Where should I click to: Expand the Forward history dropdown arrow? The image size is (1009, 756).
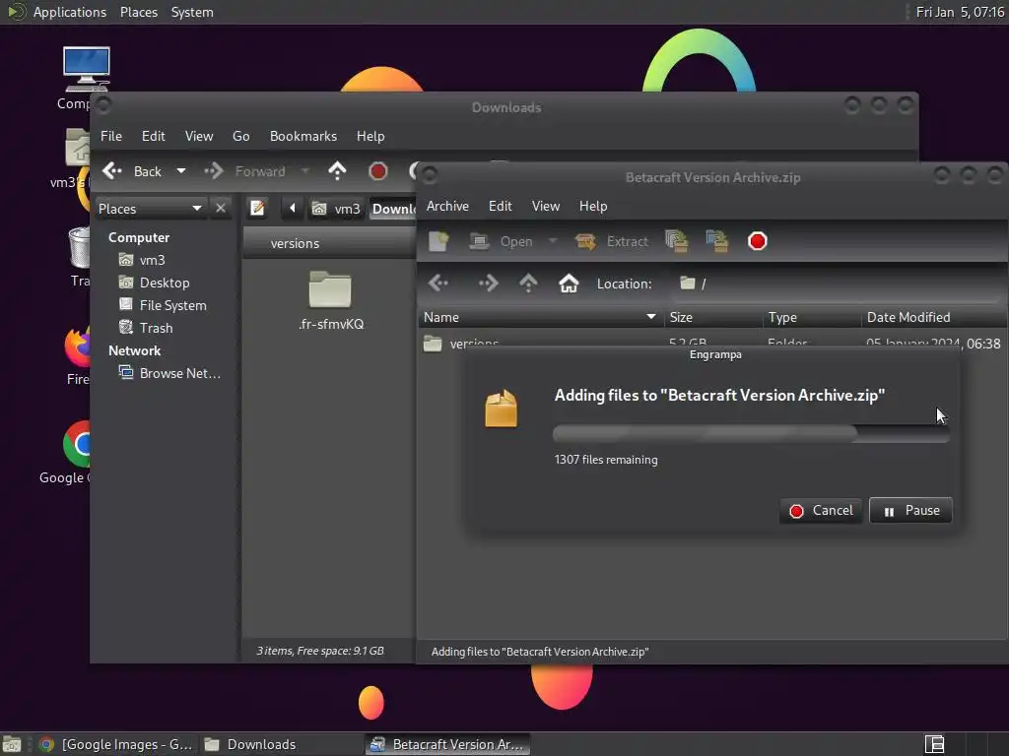coord(305,171)
